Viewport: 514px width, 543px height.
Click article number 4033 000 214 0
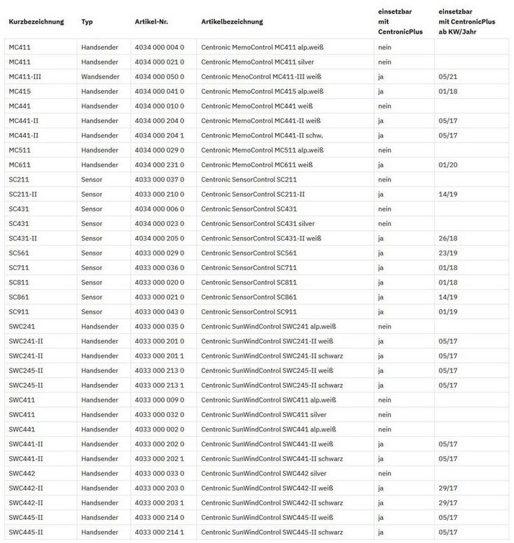click(159, 517)
